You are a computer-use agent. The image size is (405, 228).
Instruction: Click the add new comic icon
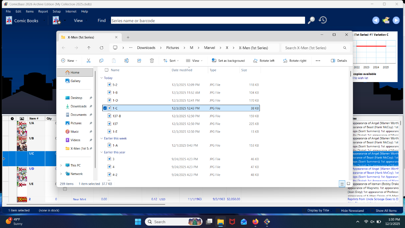coord(56,21)
